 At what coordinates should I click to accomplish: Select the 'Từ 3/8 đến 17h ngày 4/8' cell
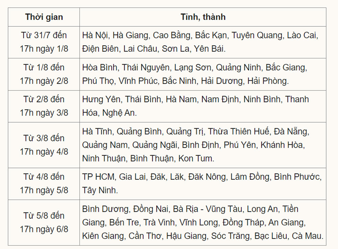pos(44,145)
